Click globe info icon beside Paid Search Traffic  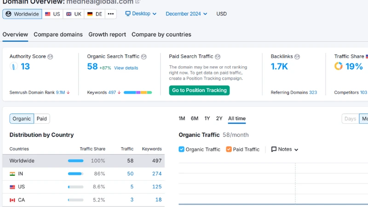click(x=218, y=57)
